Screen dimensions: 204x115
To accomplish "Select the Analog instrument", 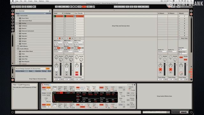I will click(24, 23).
